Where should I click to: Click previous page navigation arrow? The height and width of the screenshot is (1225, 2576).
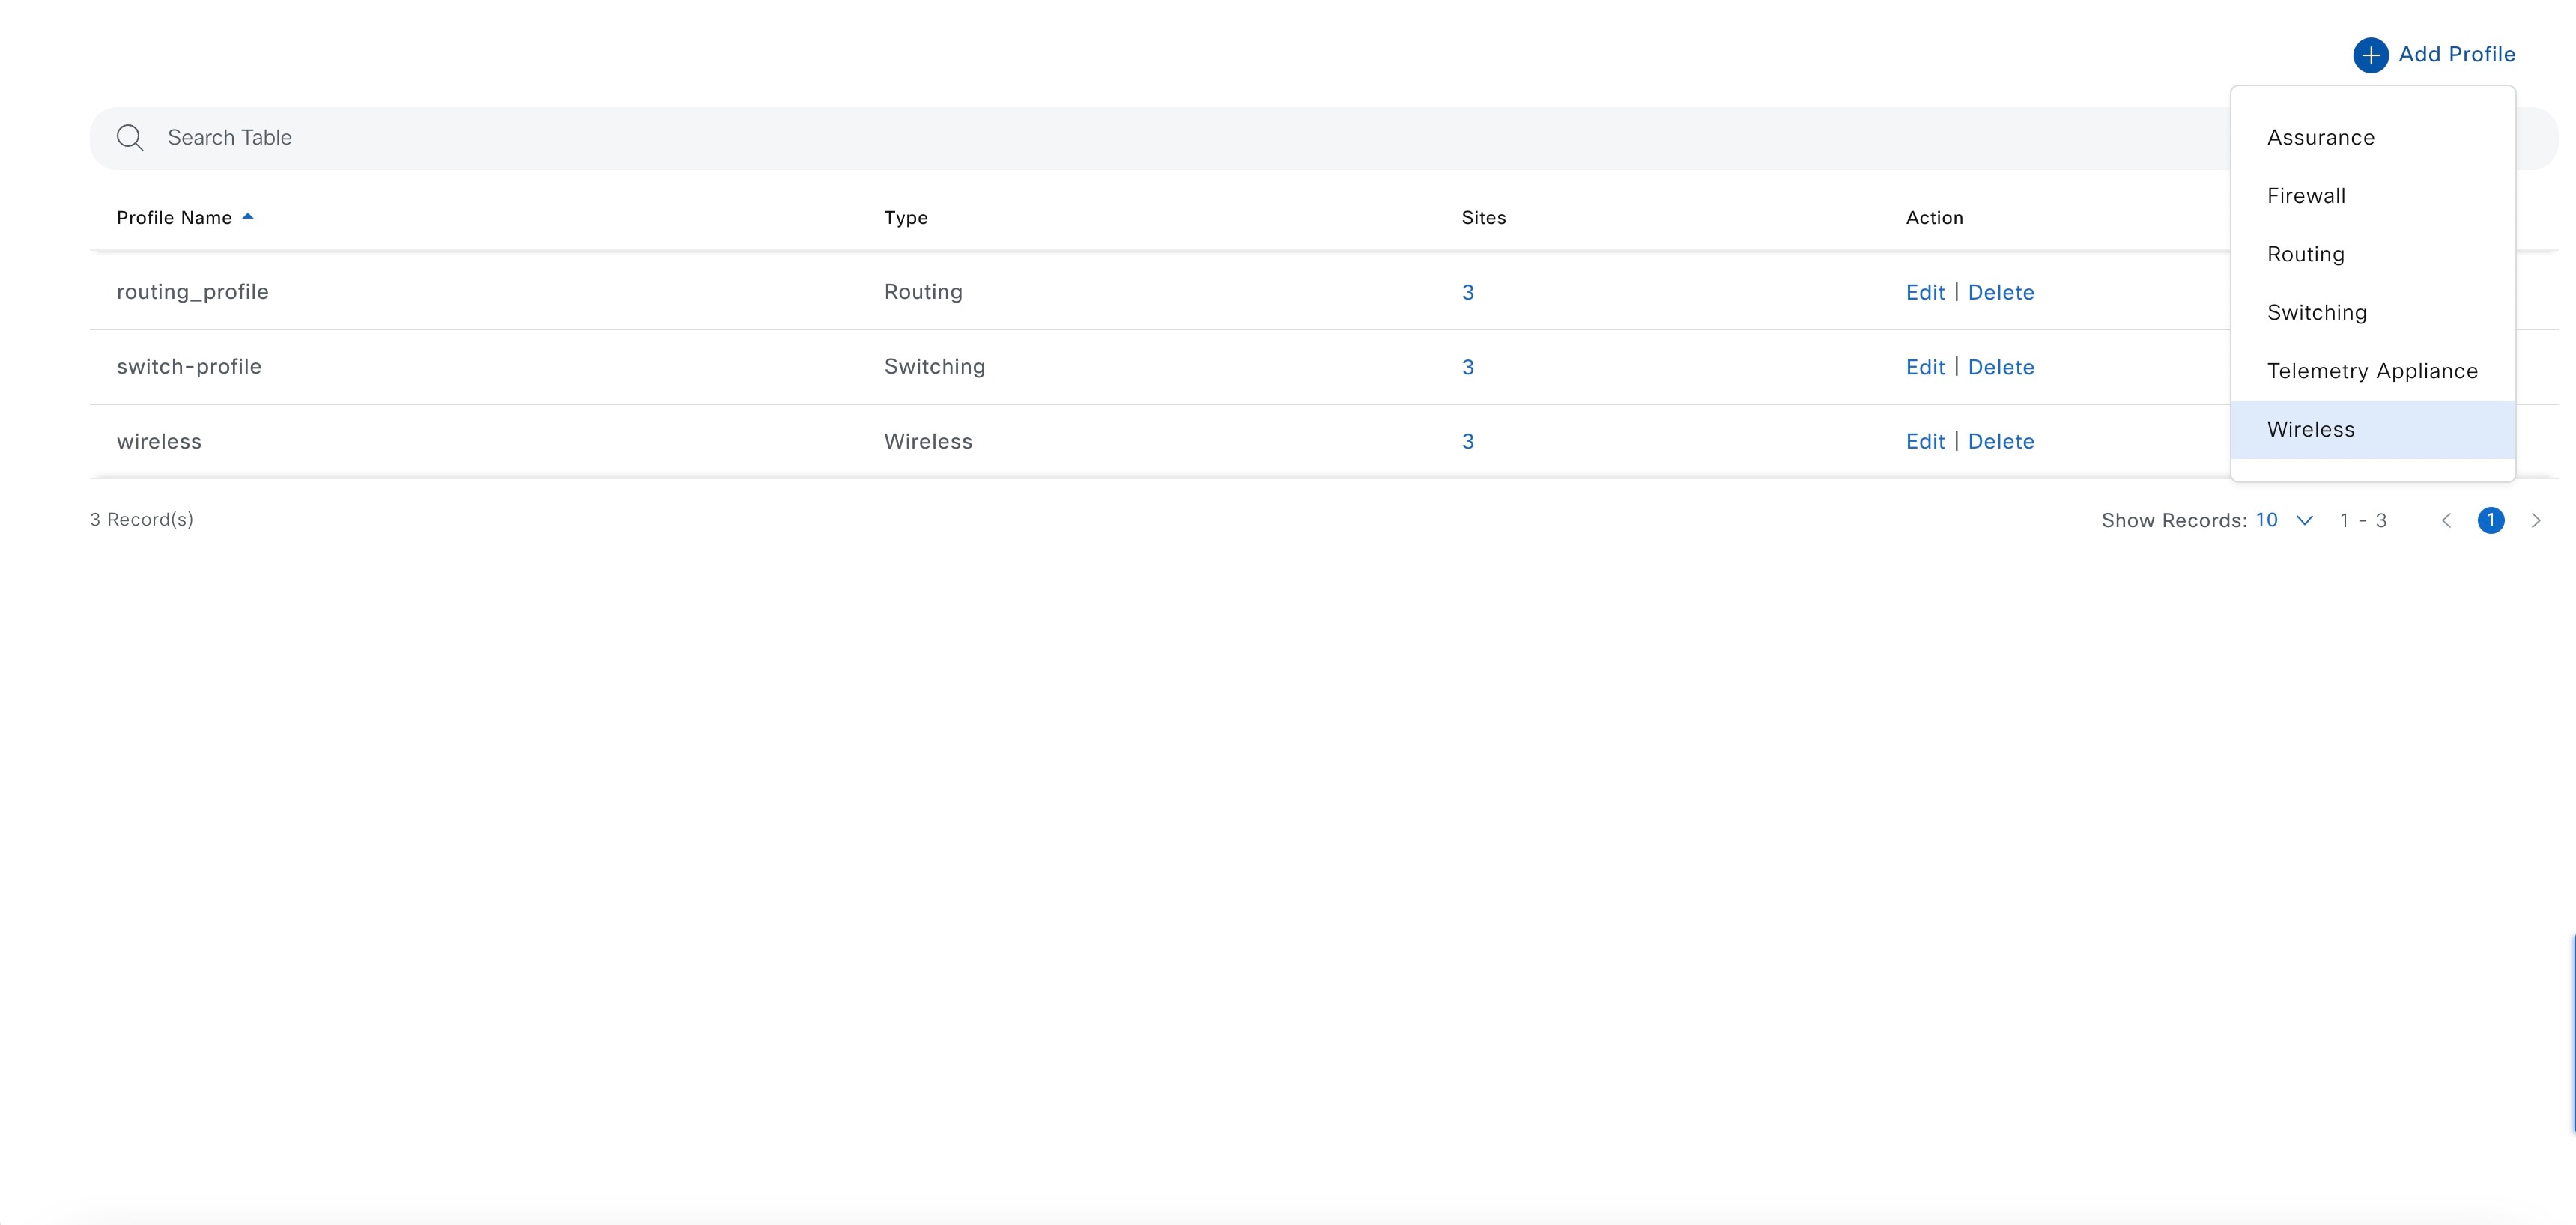pyautogui.click(x=2449, y=519)
